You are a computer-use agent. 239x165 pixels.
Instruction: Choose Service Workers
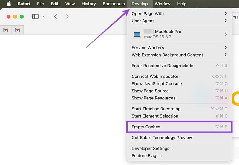(x=180, y=48)
